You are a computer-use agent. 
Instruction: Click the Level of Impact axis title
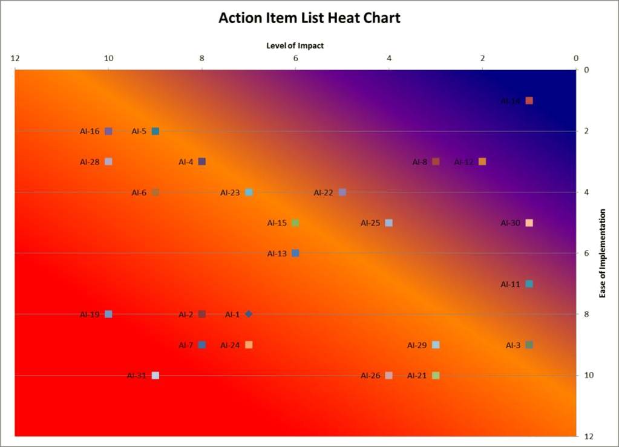295,45
